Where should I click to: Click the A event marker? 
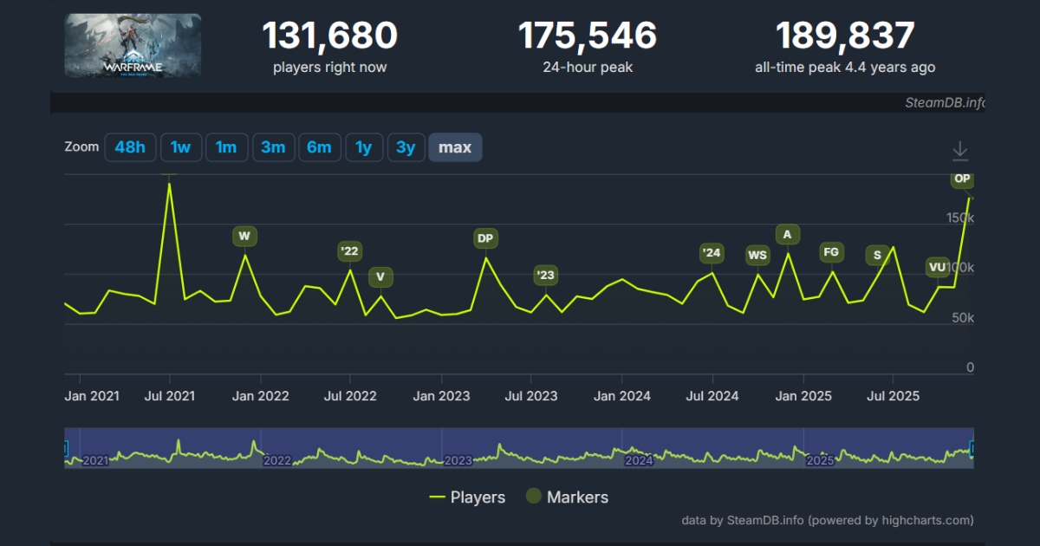788,234
